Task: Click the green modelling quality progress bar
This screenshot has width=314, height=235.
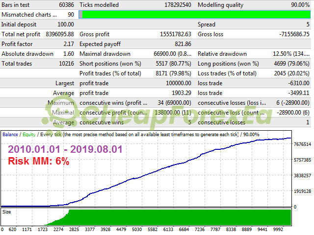Action: click(194, 15)
